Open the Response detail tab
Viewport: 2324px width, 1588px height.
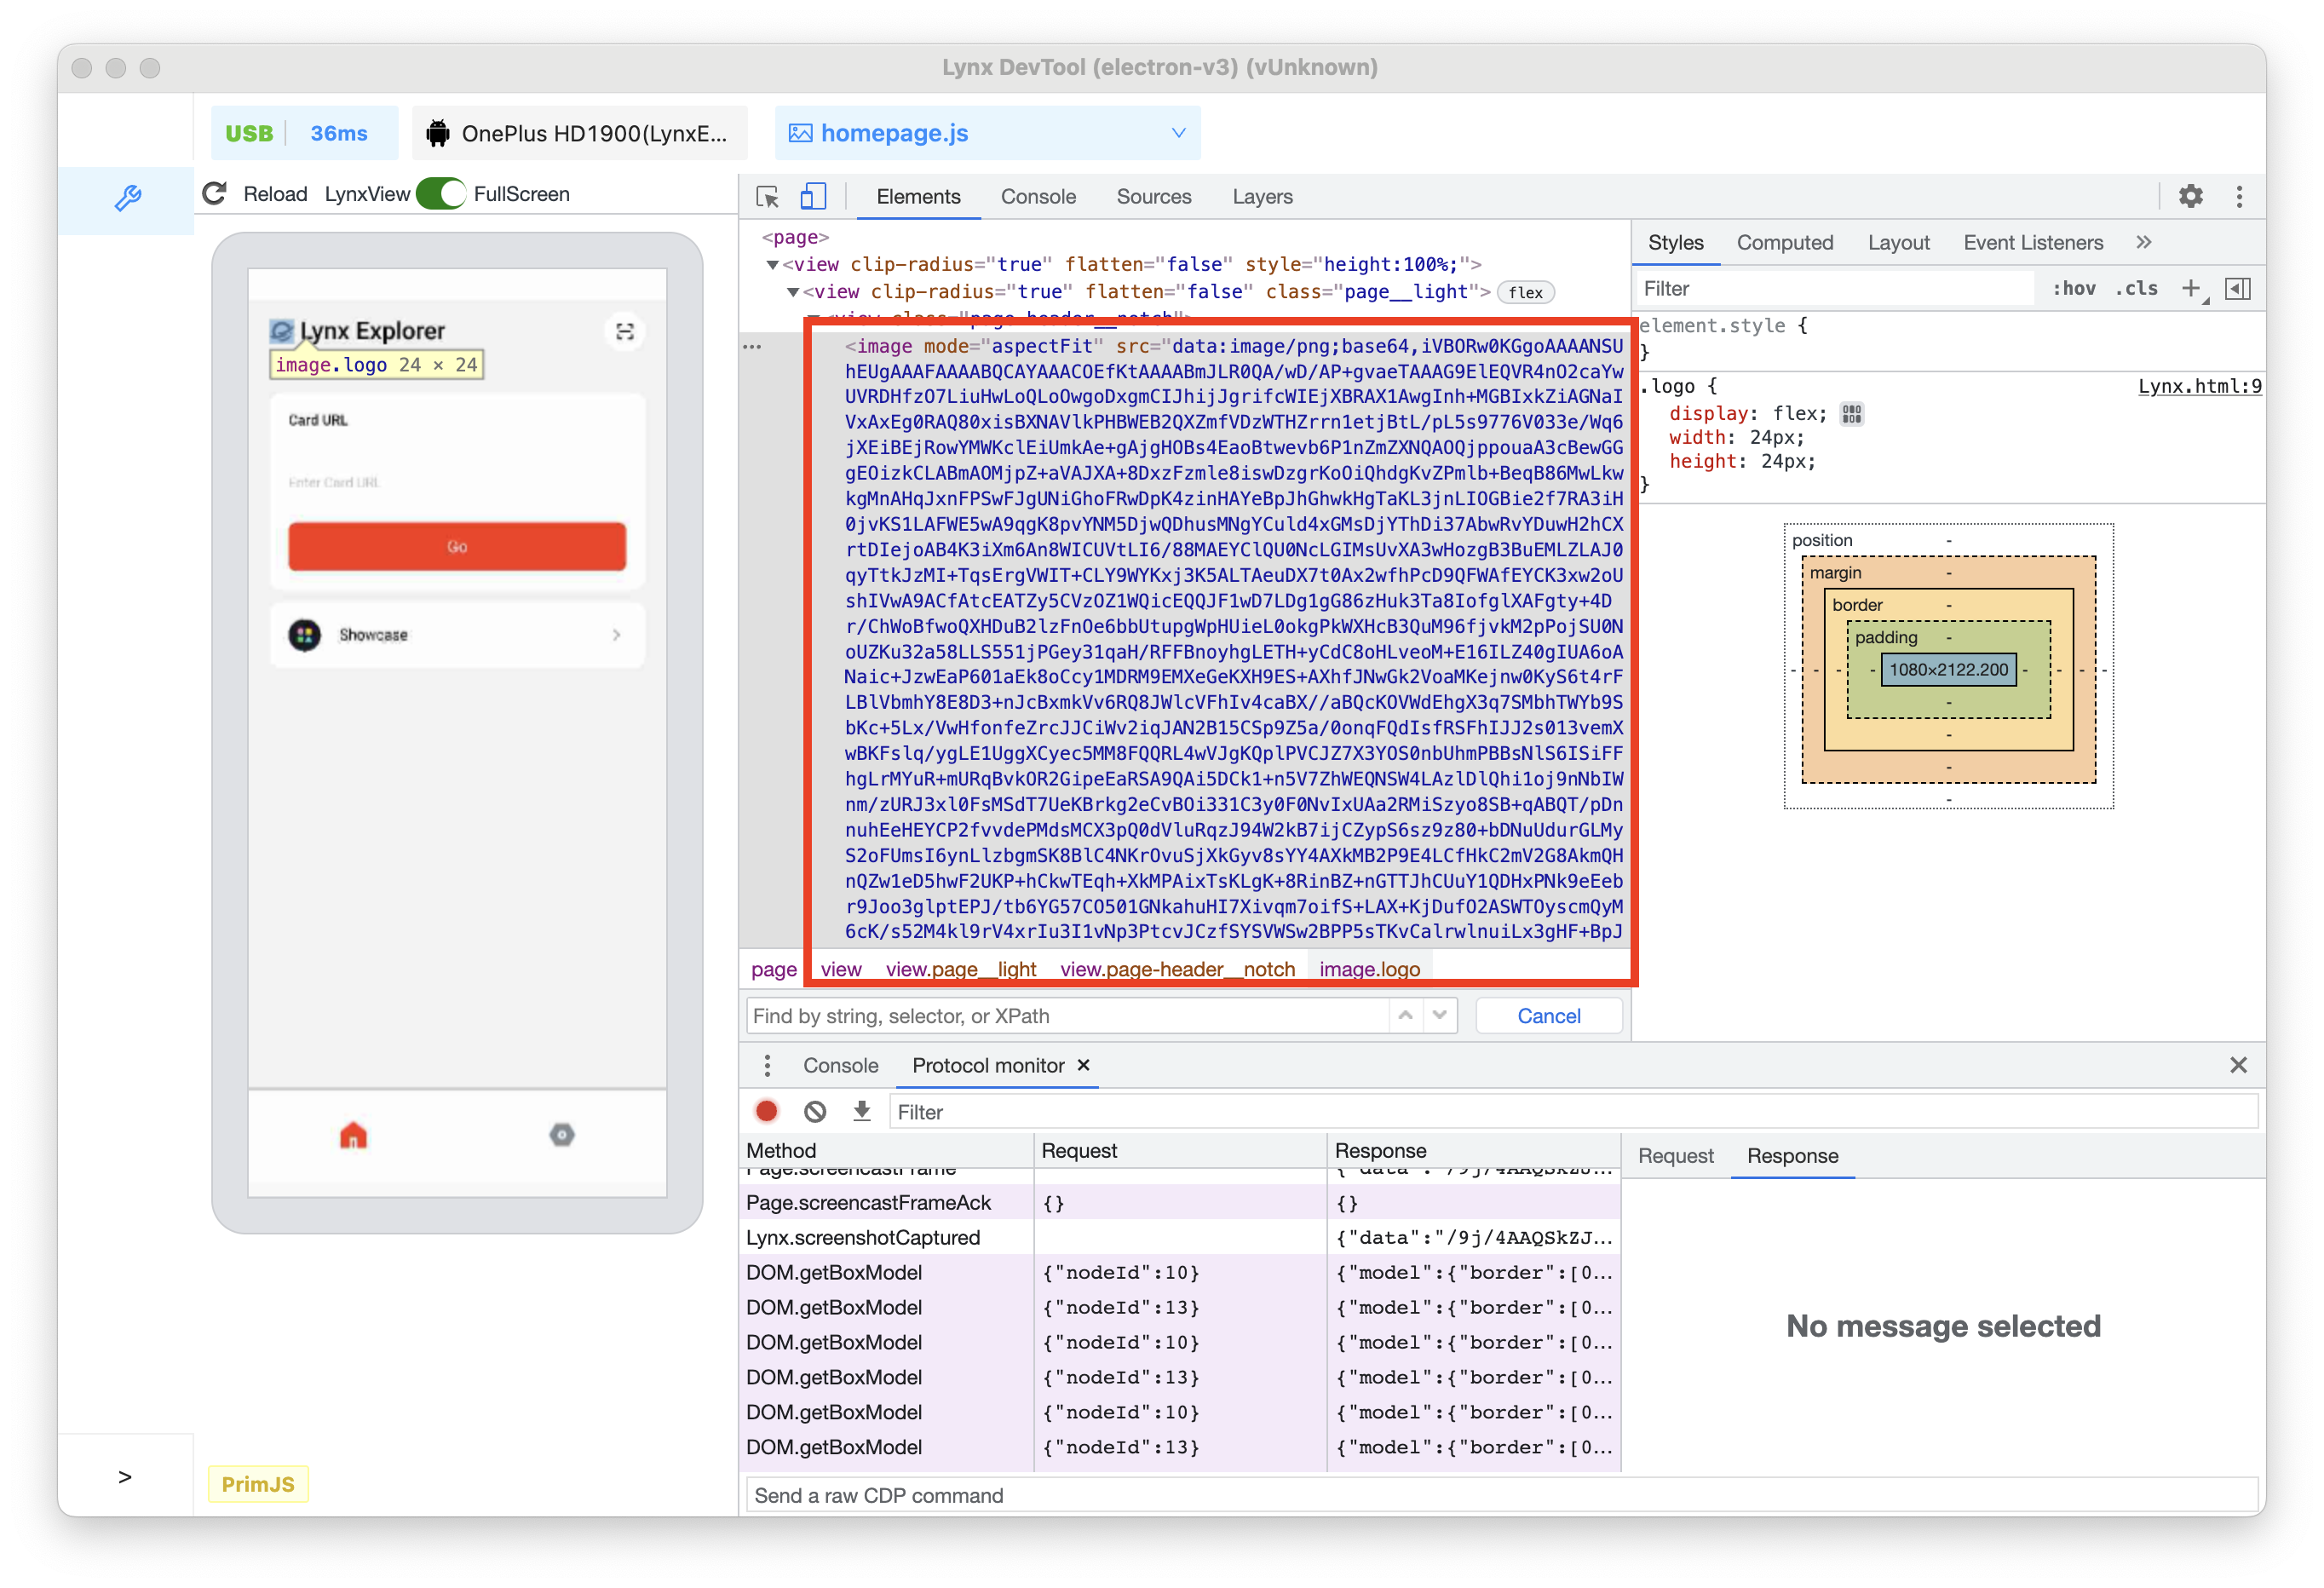[1792, 1156]
